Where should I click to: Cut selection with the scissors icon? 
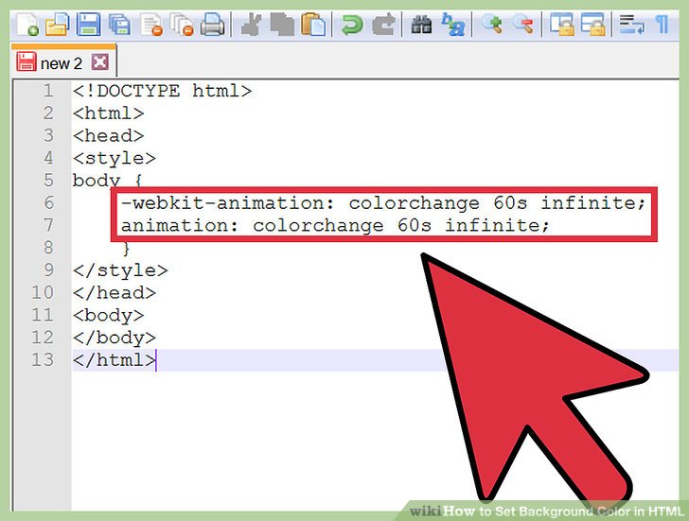click(251, 25)
